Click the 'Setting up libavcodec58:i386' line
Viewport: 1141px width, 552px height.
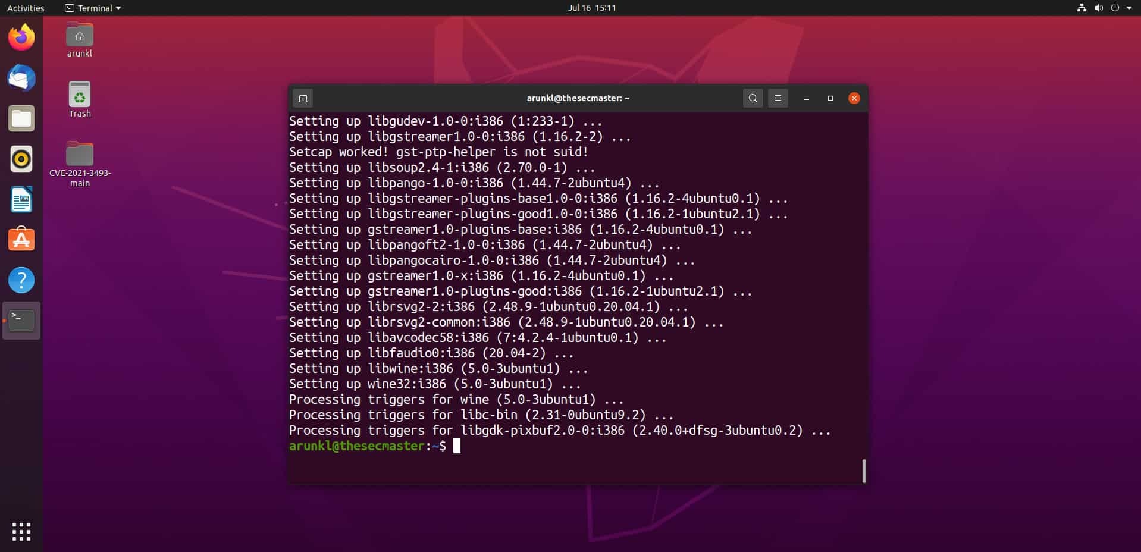point(478,337)
